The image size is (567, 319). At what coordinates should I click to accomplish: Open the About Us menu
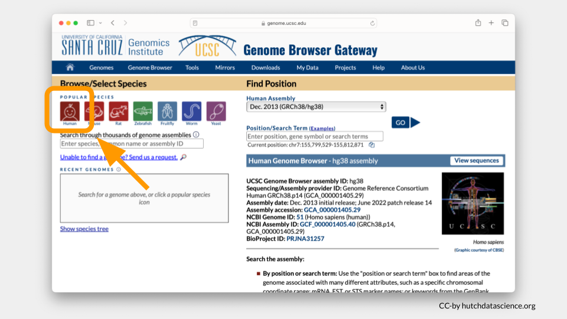pos(413,67)
